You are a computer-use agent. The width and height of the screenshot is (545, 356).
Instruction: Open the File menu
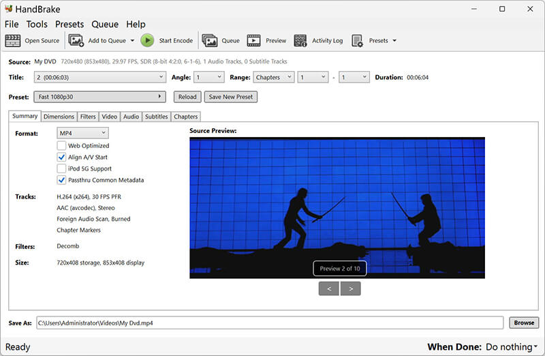(x=12, y=25)
